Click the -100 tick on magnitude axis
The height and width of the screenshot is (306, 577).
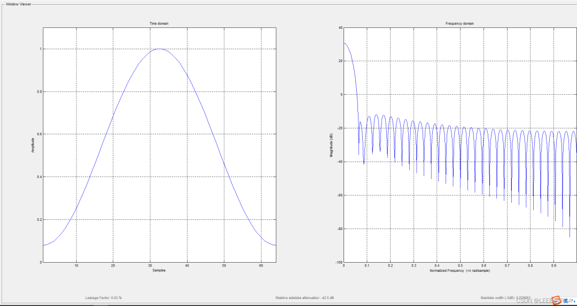(337, 262)
